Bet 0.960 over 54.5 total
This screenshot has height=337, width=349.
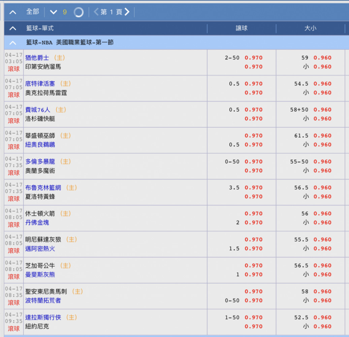point(322,84)
